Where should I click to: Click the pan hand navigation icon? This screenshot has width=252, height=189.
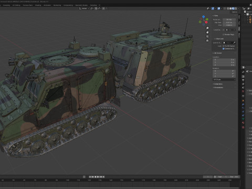207,33
